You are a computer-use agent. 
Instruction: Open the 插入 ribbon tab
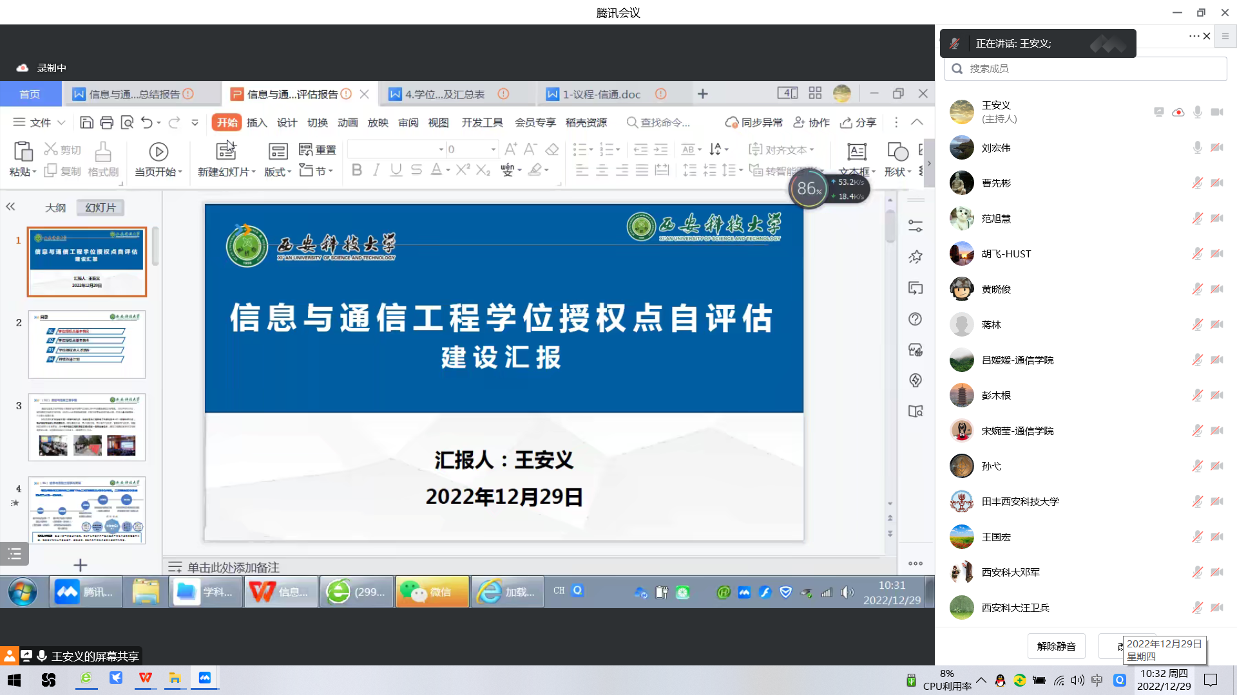[x=256, y=122]
